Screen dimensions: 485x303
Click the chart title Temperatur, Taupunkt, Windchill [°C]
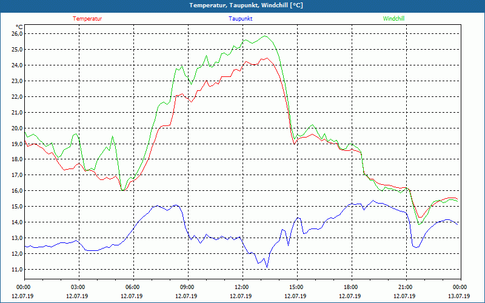(x=246, y=5)
